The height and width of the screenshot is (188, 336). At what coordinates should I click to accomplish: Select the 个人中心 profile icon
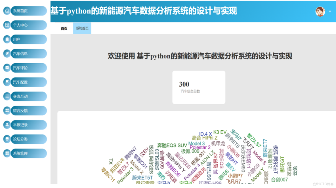(x=7, y=25)
